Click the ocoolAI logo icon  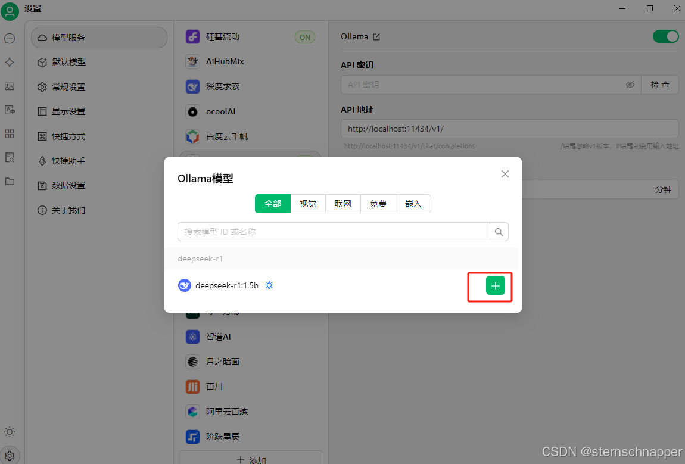(x=192, y=111)
